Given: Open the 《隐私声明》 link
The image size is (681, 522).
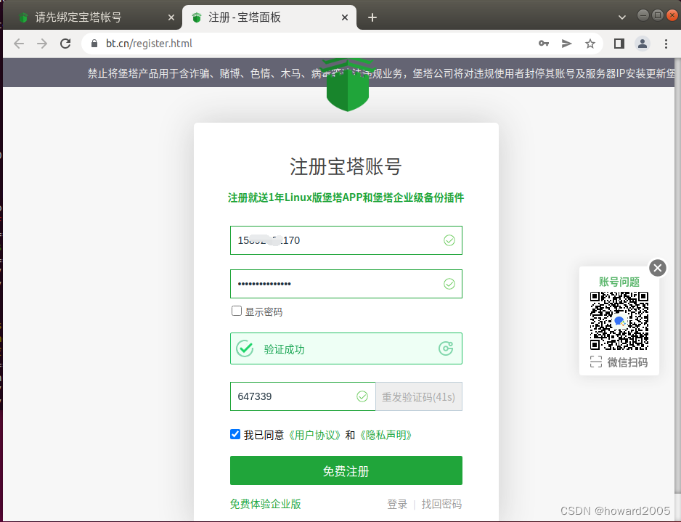Looking at the screenshot, I should (386, 435).
